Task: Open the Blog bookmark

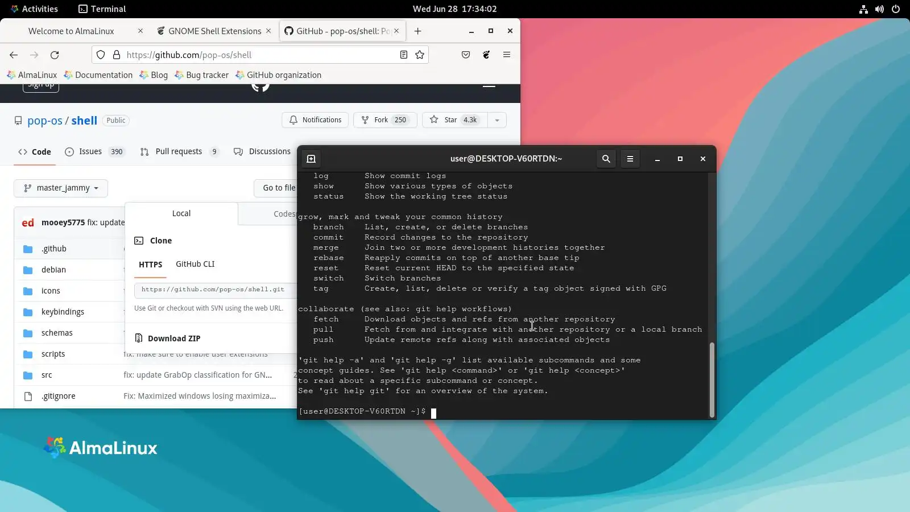Action: click(x=154, y=75)
